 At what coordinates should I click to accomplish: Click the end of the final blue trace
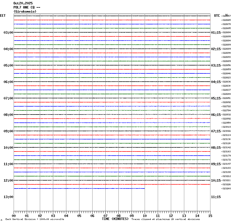(x=144, y=188)
